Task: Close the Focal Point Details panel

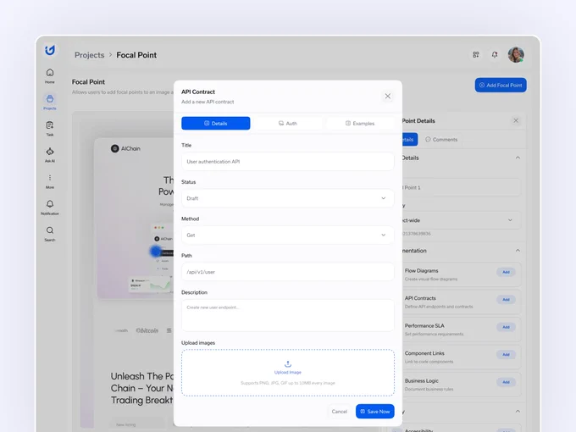Action: 516,120
